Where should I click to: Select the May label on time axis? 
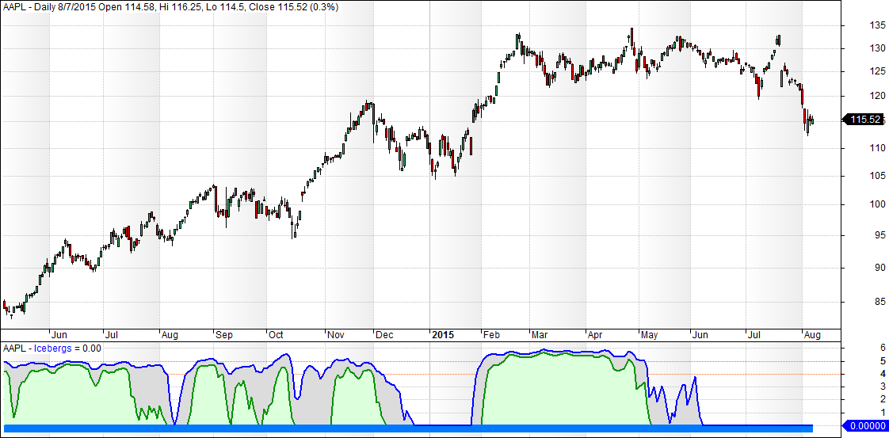(649, 335)
